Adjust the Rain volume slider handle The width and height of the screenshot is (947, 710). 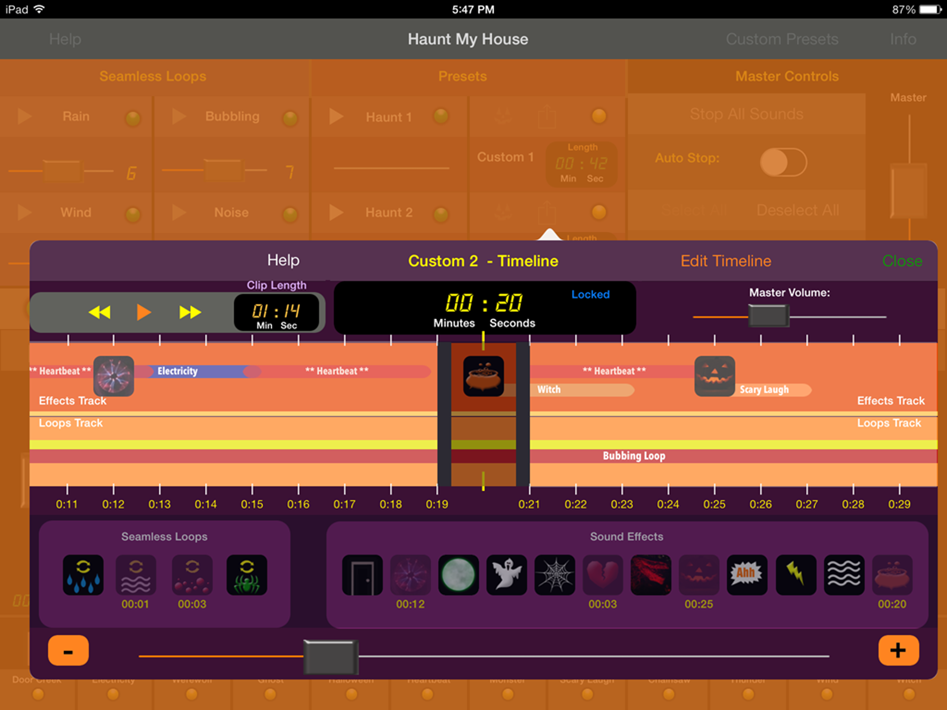point(63,172)
